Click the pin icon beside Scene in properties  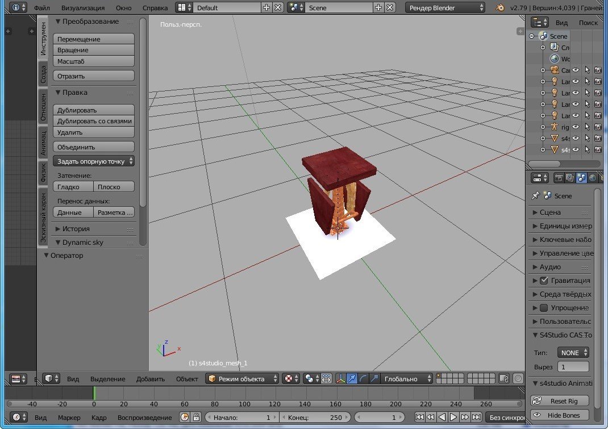pyautogui.click(x=535, y=196)
